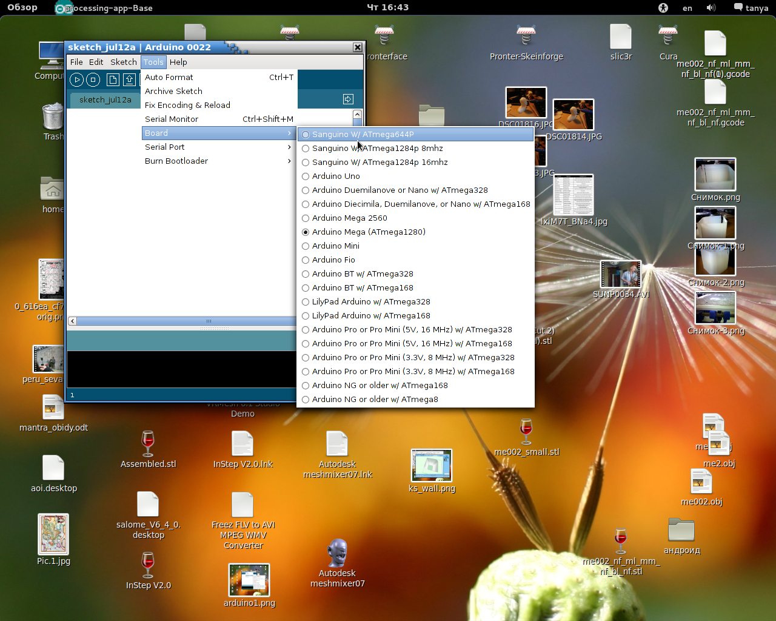
Task: Choose Sanguino W/ ATmega1284p 16mhz board
Action: (x=380, y=162)
